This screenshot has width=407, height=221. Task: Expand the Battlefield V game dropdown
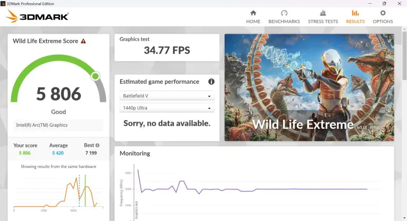tap(167, 96)
